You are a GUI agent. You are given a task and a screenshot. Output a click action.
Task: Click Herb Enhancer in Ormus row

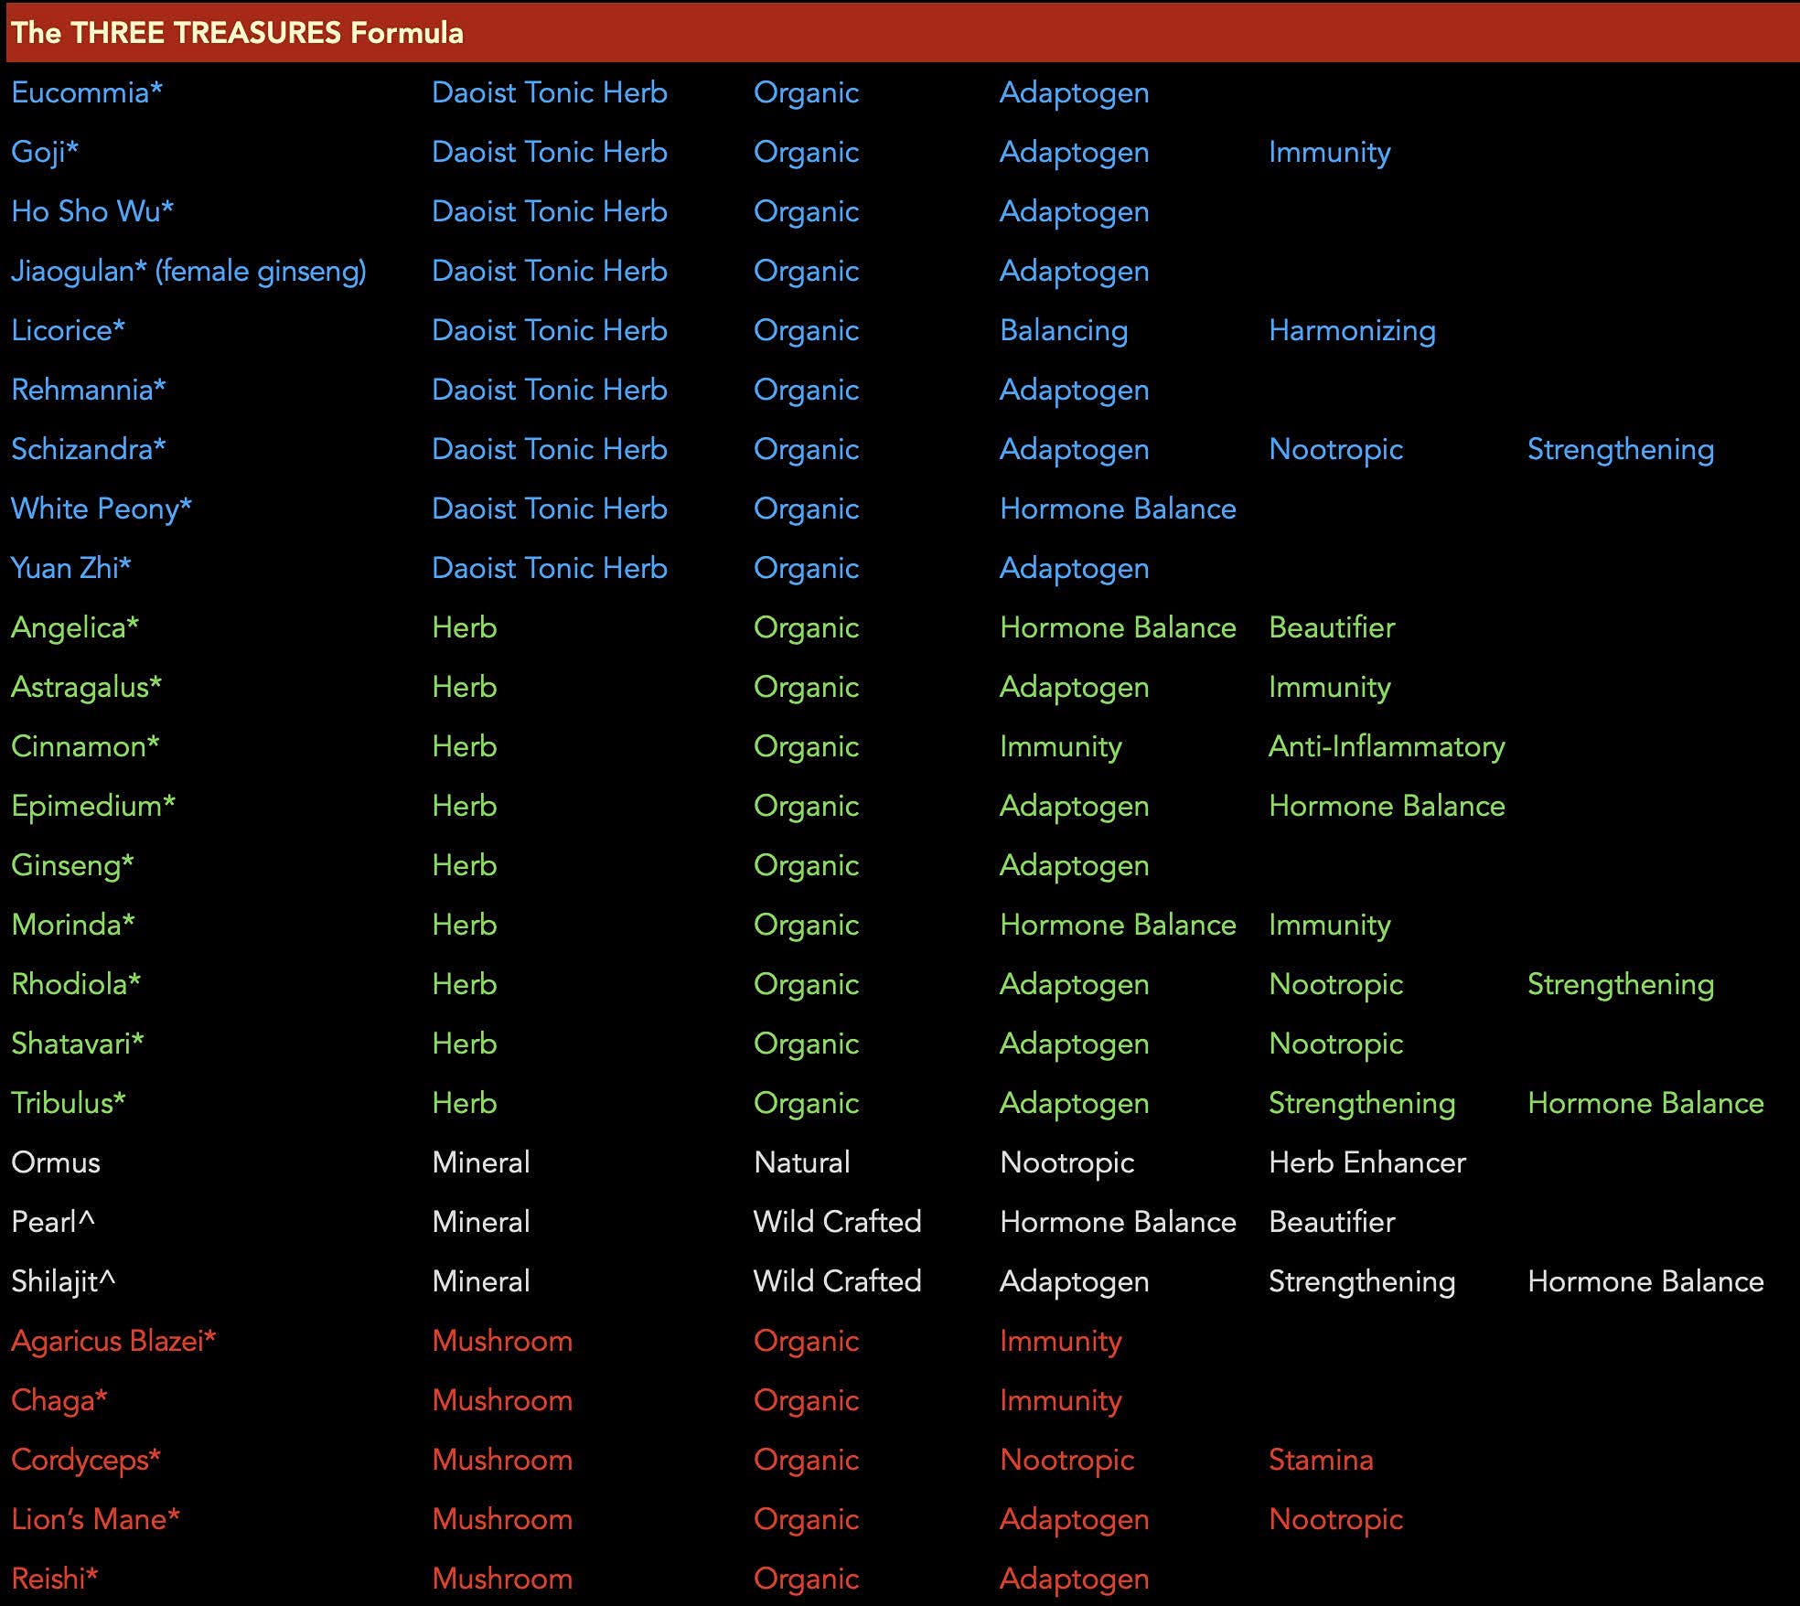click(x=1366, y=1162)
